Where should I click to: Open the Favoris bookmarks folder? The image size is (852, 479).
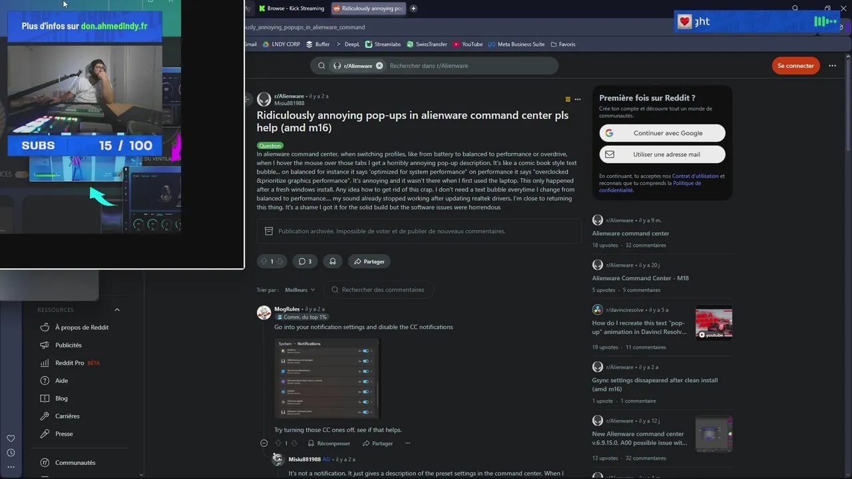562,45
